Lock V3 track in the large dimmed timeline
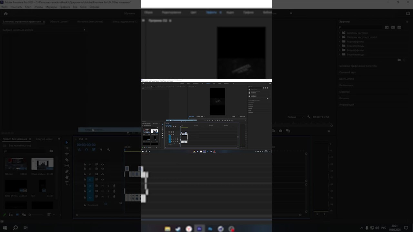Screen dimensions: 413x232 (85, 169)
